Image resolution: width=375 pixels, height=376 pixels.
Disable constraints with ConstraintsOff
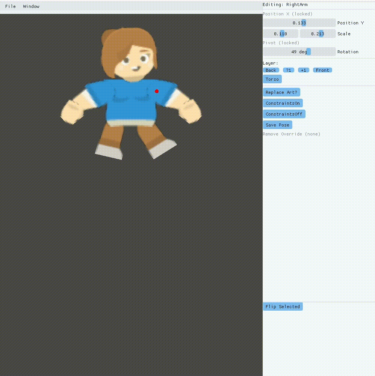coord(284,114)
